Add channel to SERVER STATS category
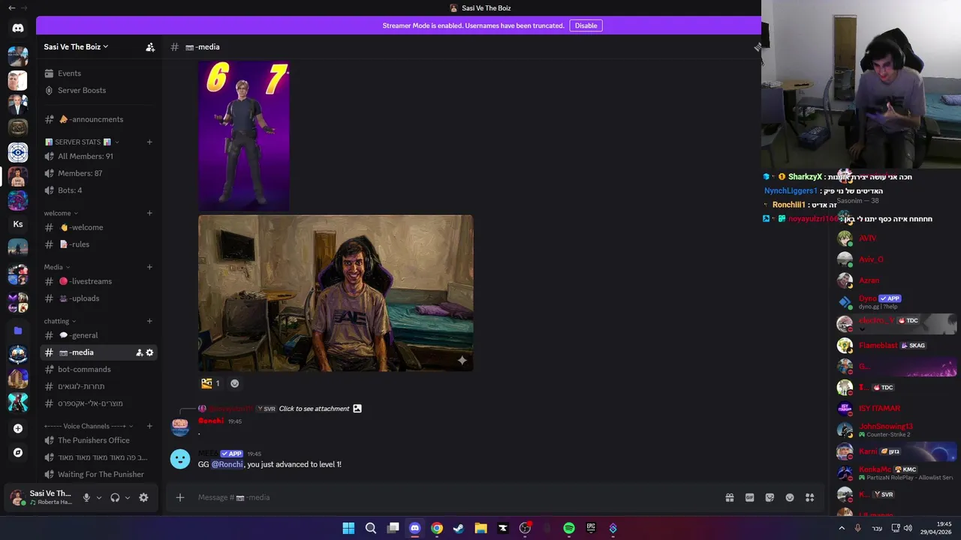This screenshot has width=961, height=540. [x=149, y=142]
